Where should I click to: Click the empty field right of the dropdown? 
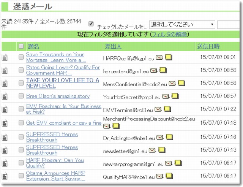tap(228, 25)
